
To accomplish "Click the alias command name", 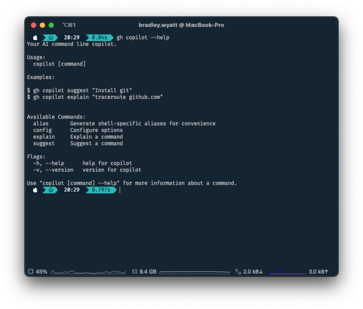I will (x=41, y=124).
